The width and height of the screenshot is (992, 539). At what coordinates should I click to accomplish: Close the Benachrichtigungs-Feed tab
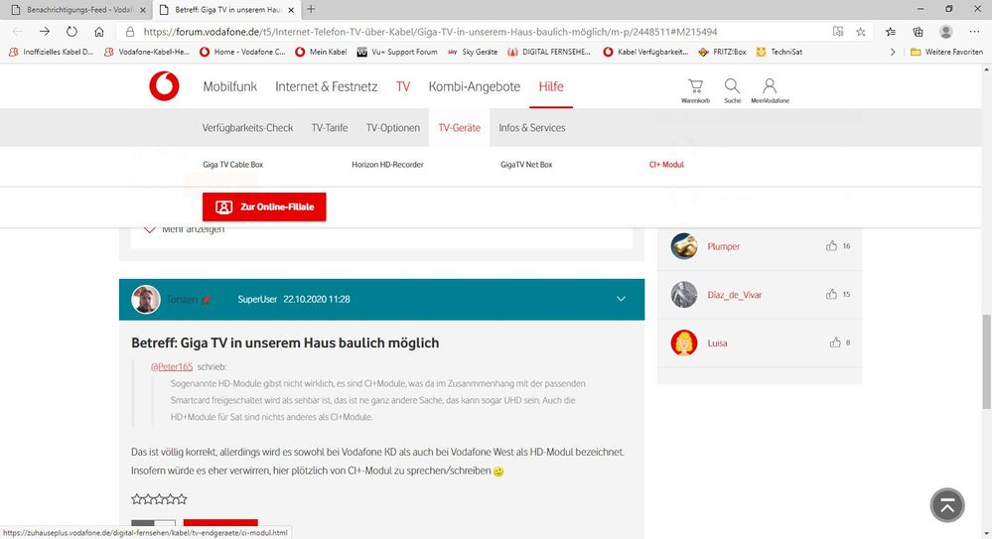click(x=142, y=10)
